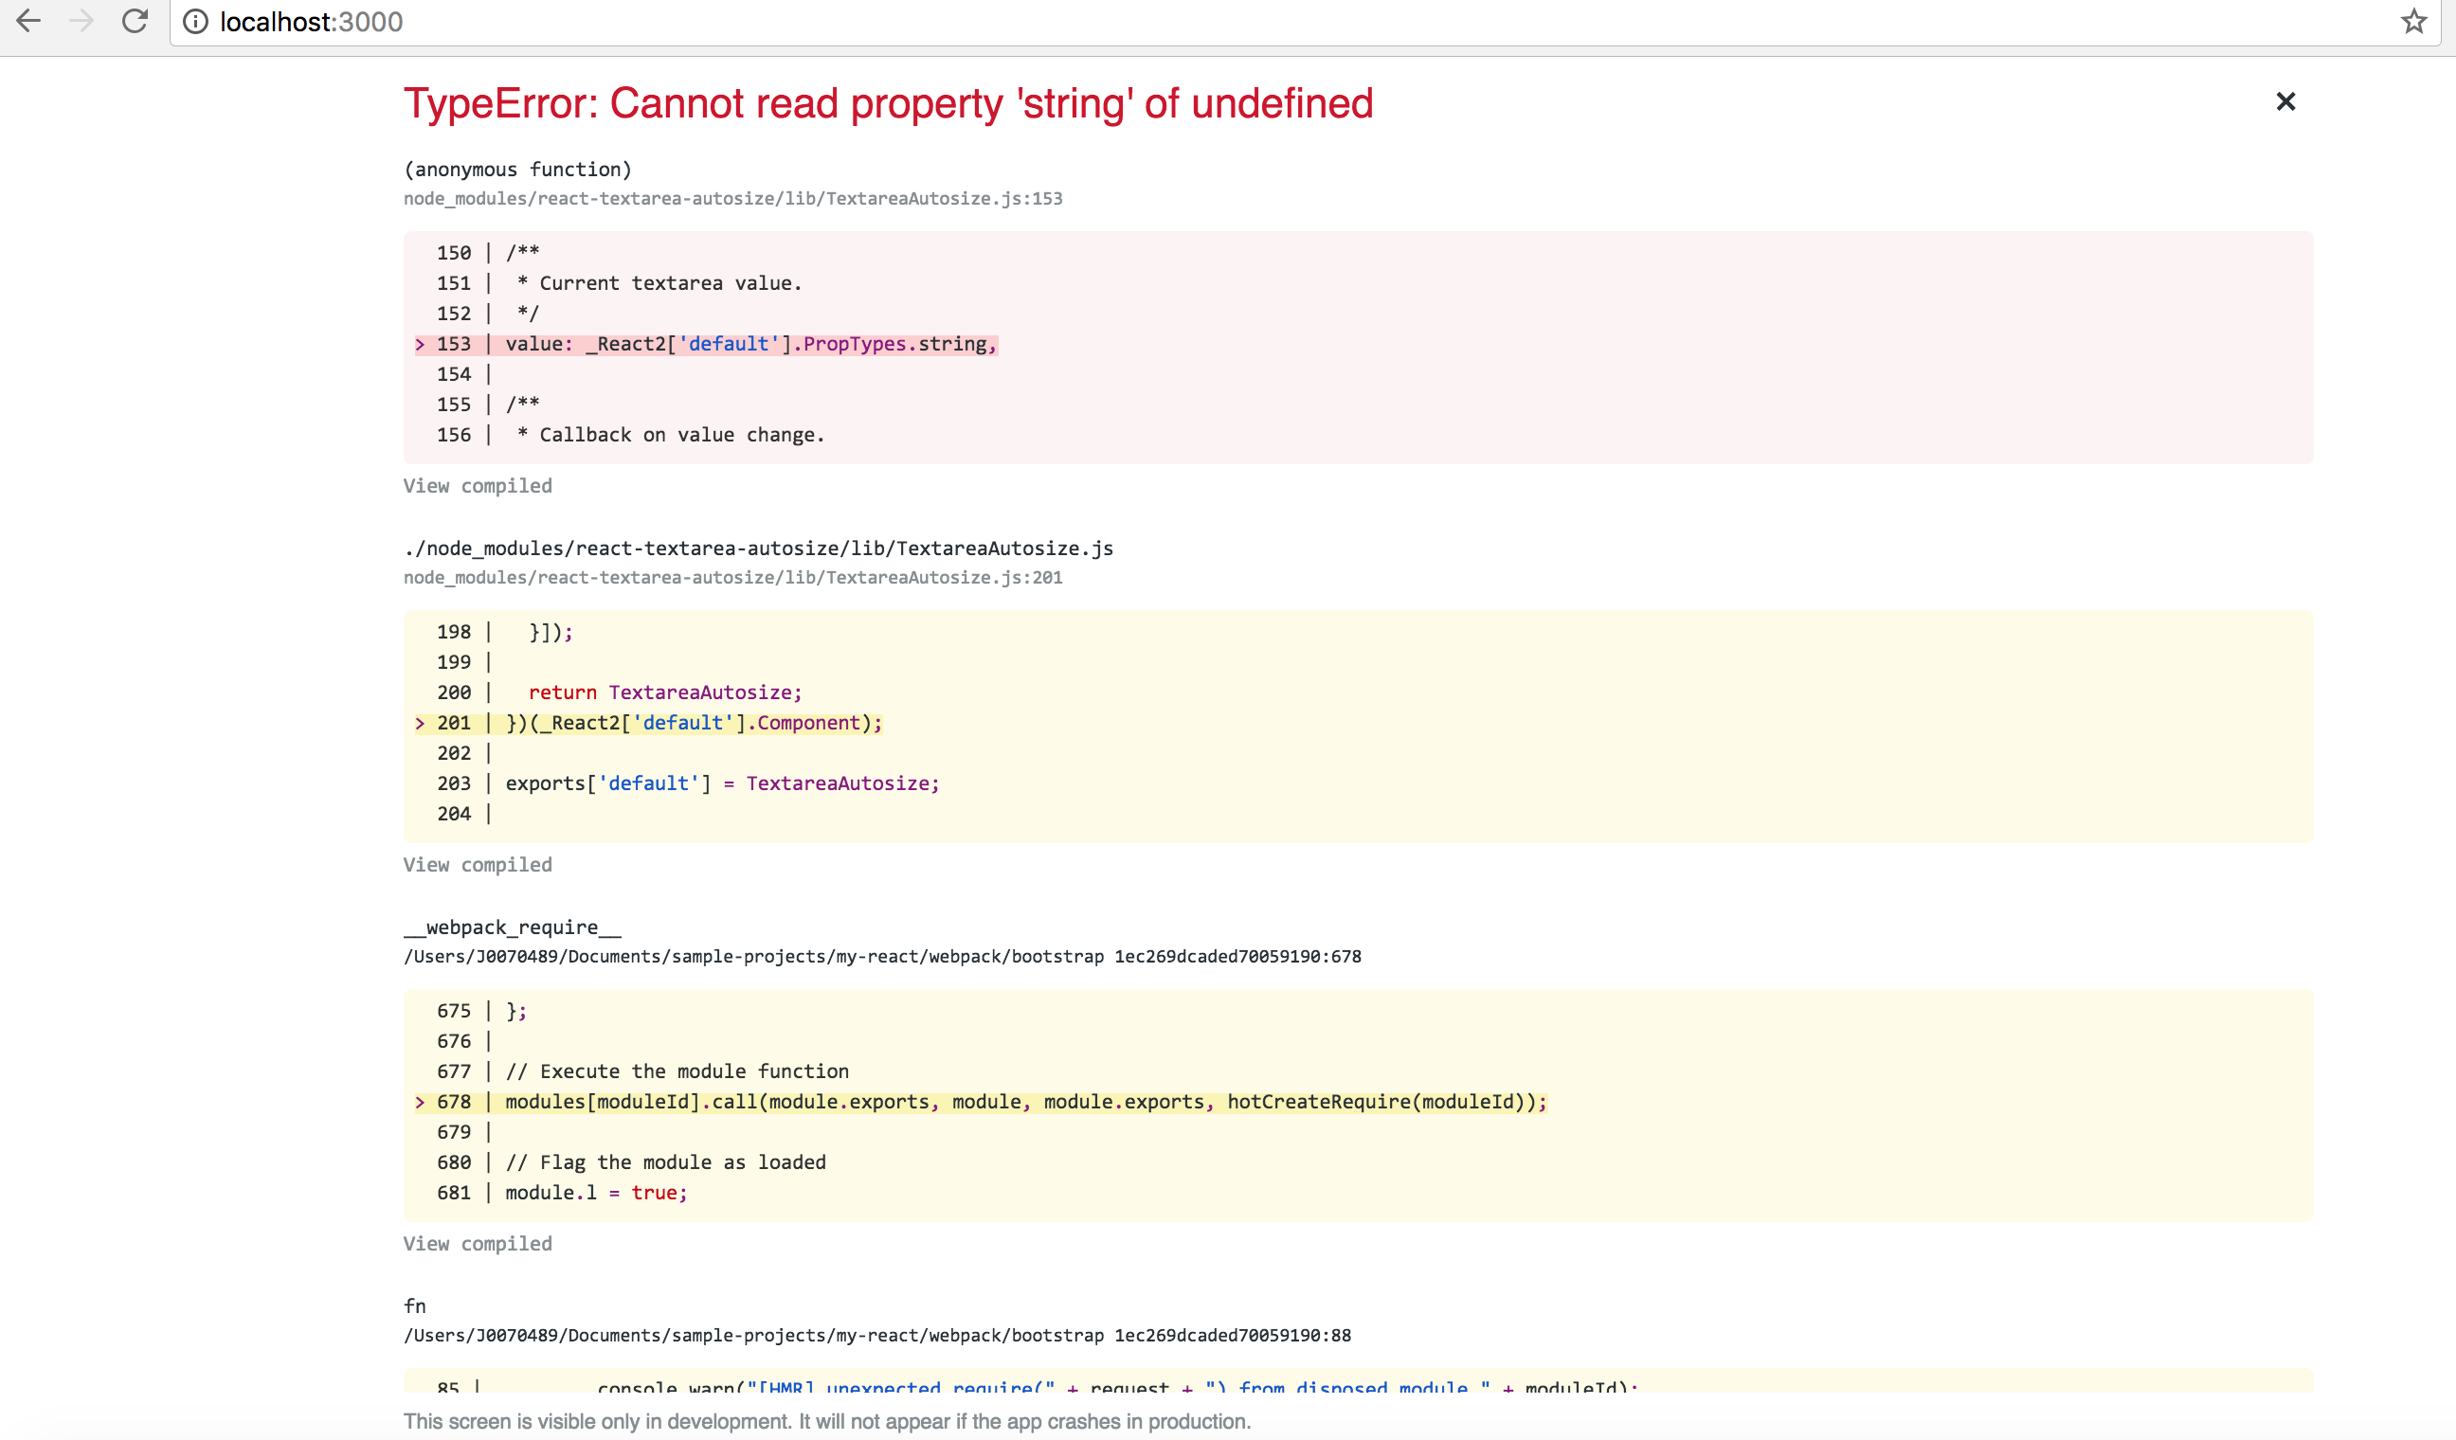Click the browser forward arrow
Screen dimensions: 2456x1440
coord(81,22)
